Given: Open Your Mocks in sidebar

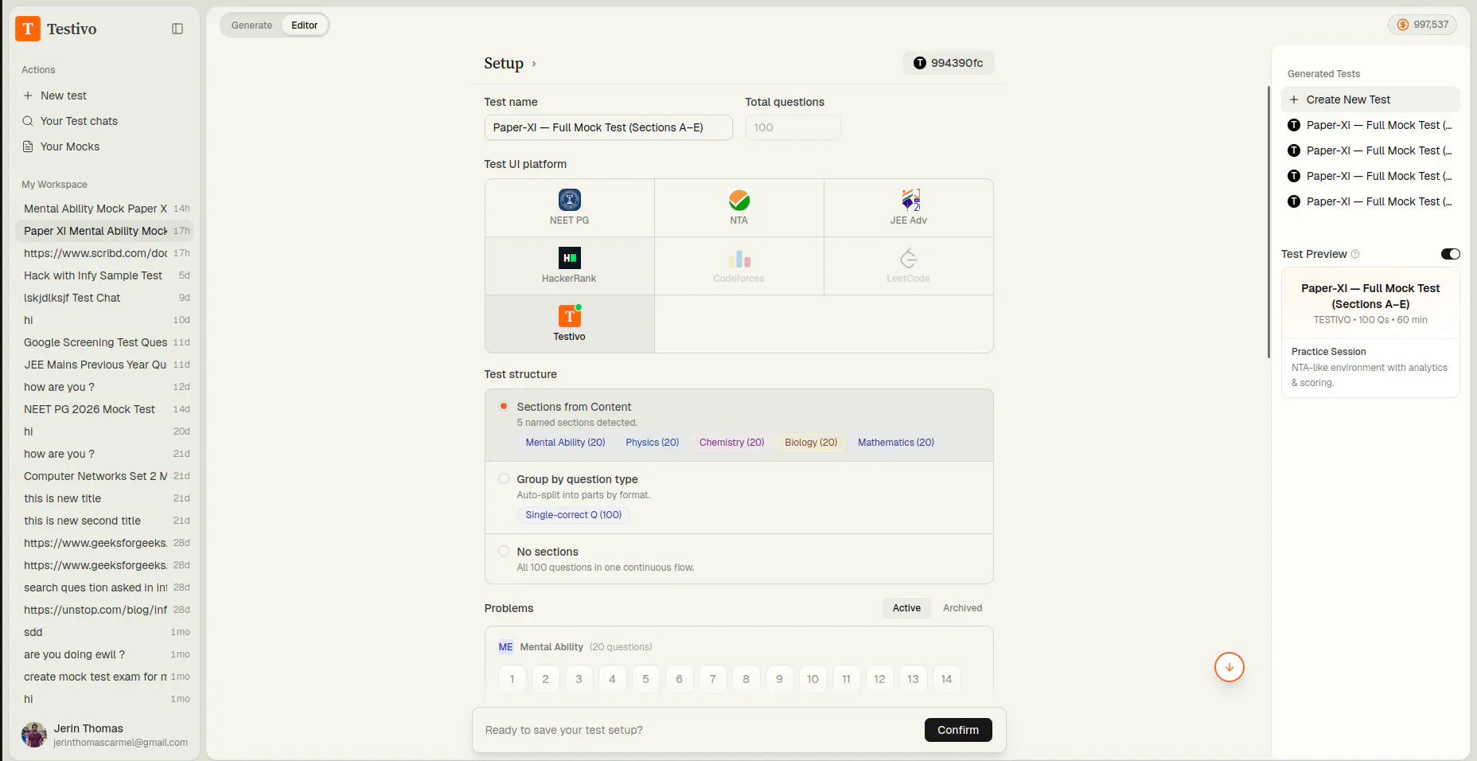Looking at the screenshot, I should 104,146.
